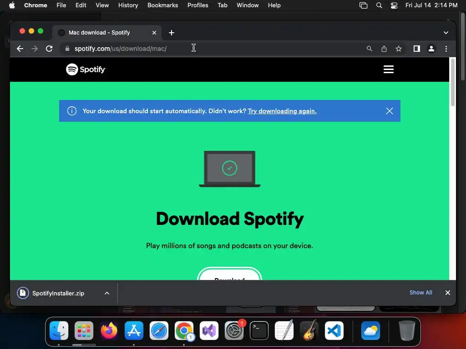This screenshot has height=349, width=466.
Task: Open a new tab with plus button
Action: [172, 33]
